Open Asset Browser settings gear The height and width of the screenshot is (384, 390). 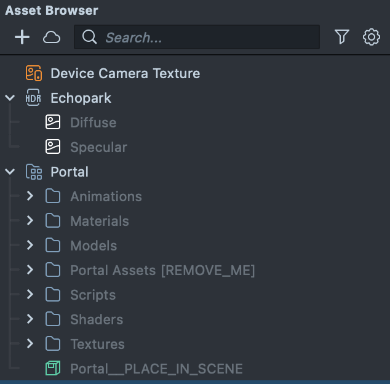[x=372, y=38]
